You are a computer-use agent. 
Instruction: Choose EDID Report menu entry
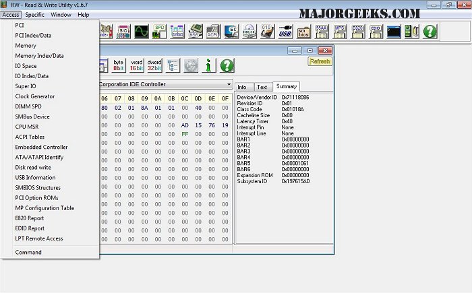click(50, 228)
